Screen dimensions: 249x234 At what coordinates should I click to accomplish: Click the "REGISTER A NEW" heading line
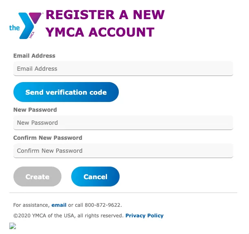pos(105,15)
